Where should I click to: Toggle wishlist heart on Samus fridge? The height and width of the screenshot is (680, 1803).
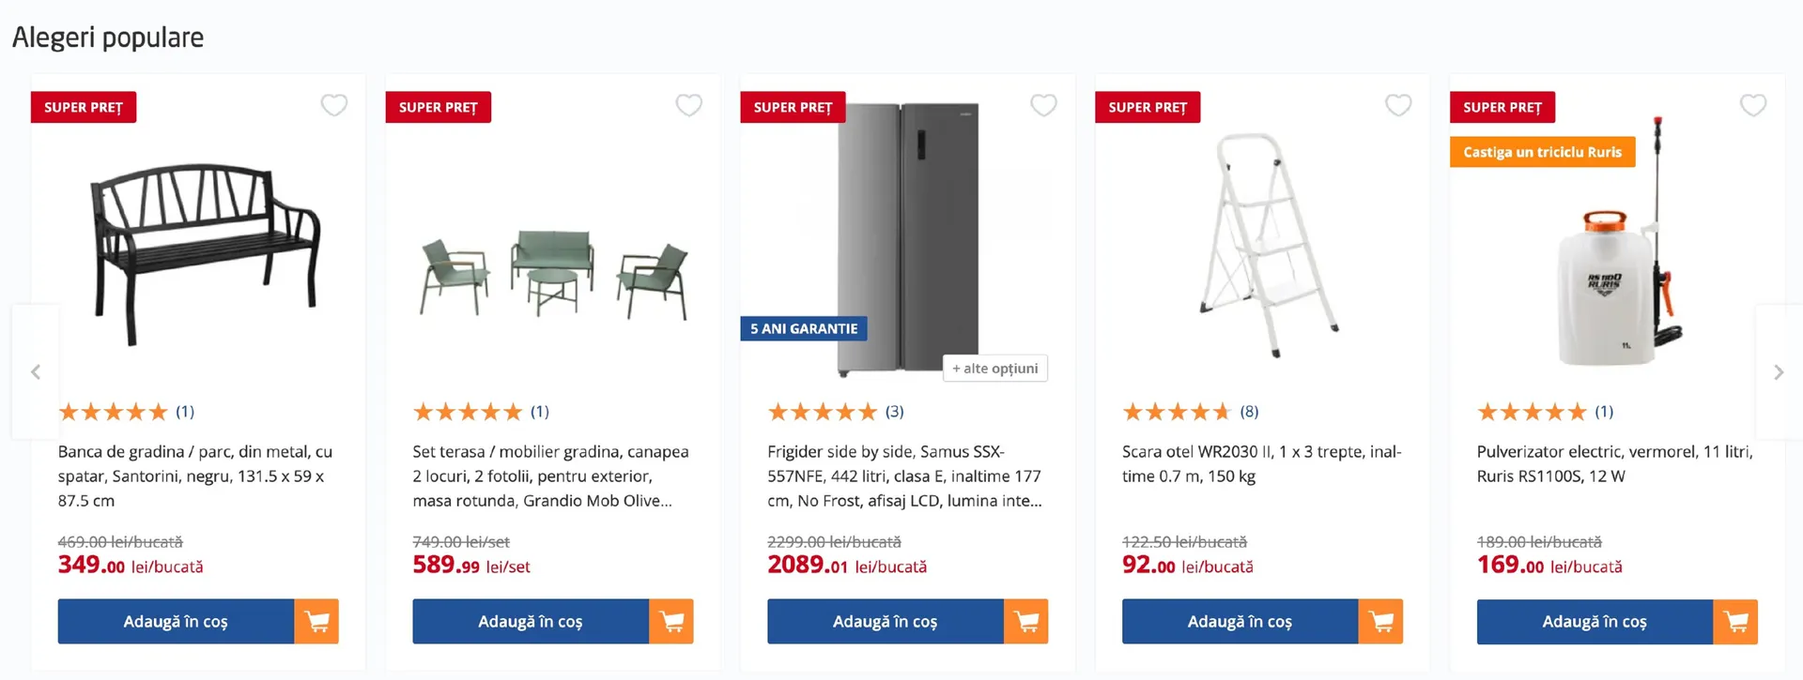coord(1043,105)
